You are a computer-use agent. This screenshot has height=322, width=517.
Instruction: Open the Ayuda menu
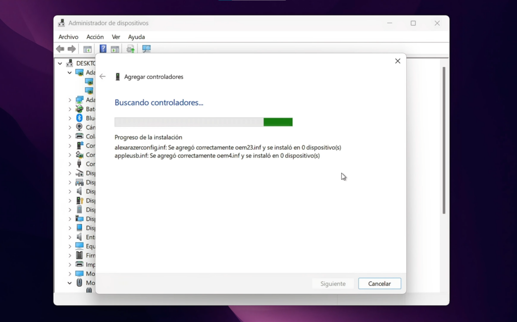[x=136, y=37]
